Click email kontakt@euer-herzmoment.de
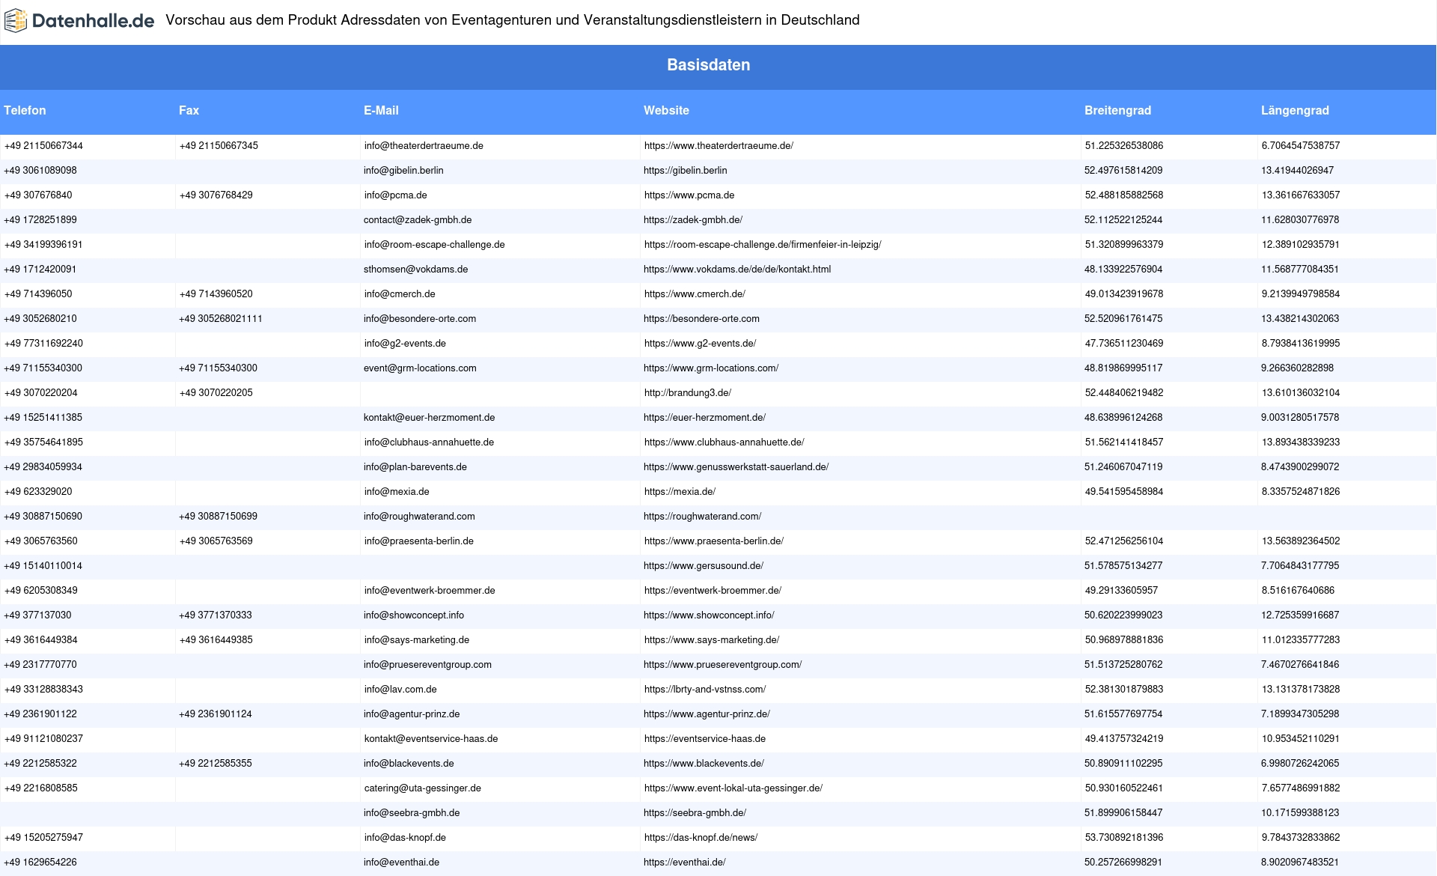This screenshot has height=876, width=1437. tap(429, 418)
